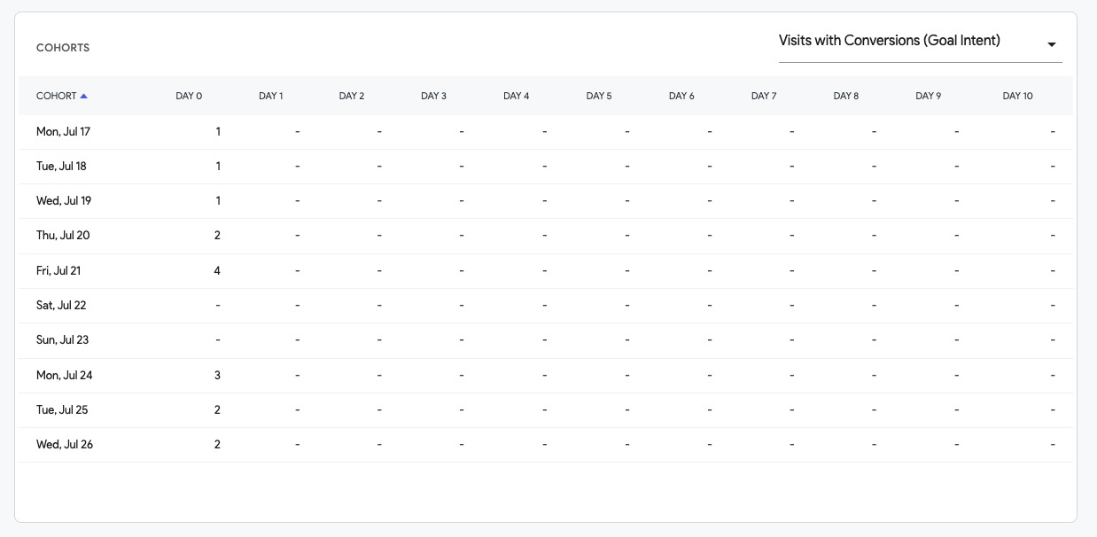Select the Wed, Jul 26 cohort label
Viewport: 1097px width, 537px height.
pos(65,445)
